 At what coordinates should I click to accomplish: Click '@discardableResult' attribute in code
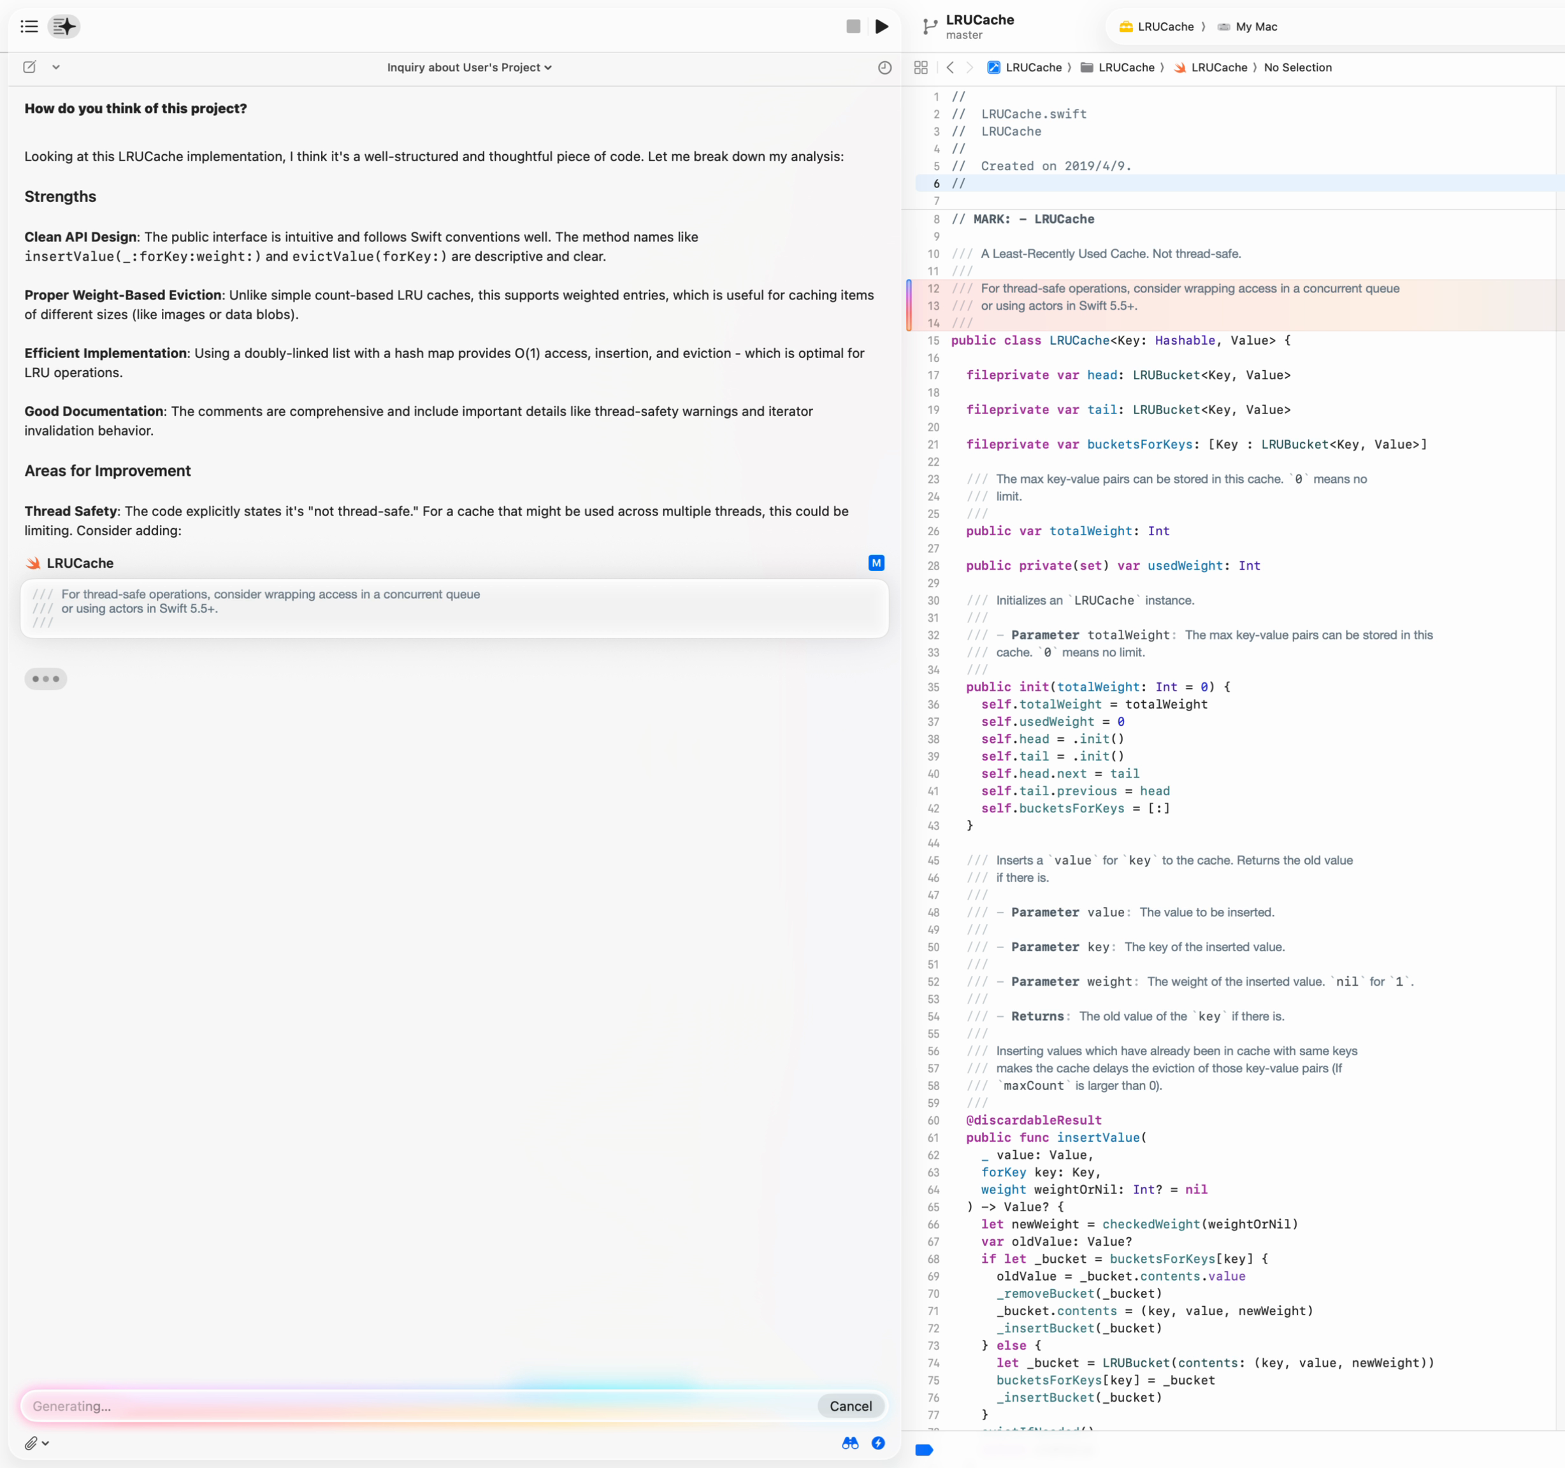[x=1034, y=1120]
